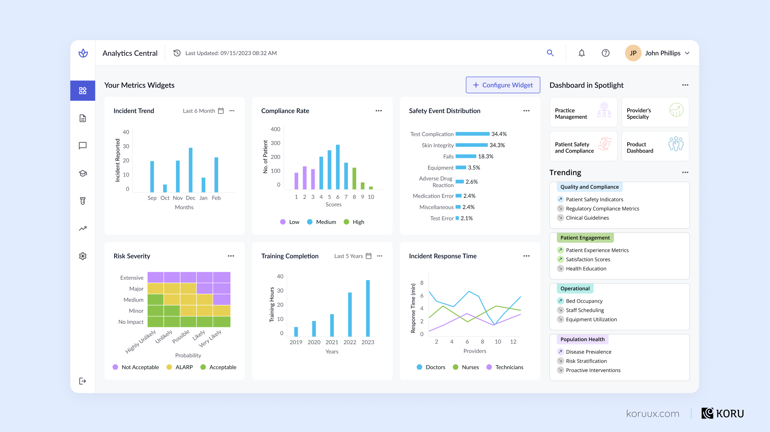This screenshot has height=432, width=770.
Task: Open the Patient Safety Indicators trending link
Action: (595, 199)
